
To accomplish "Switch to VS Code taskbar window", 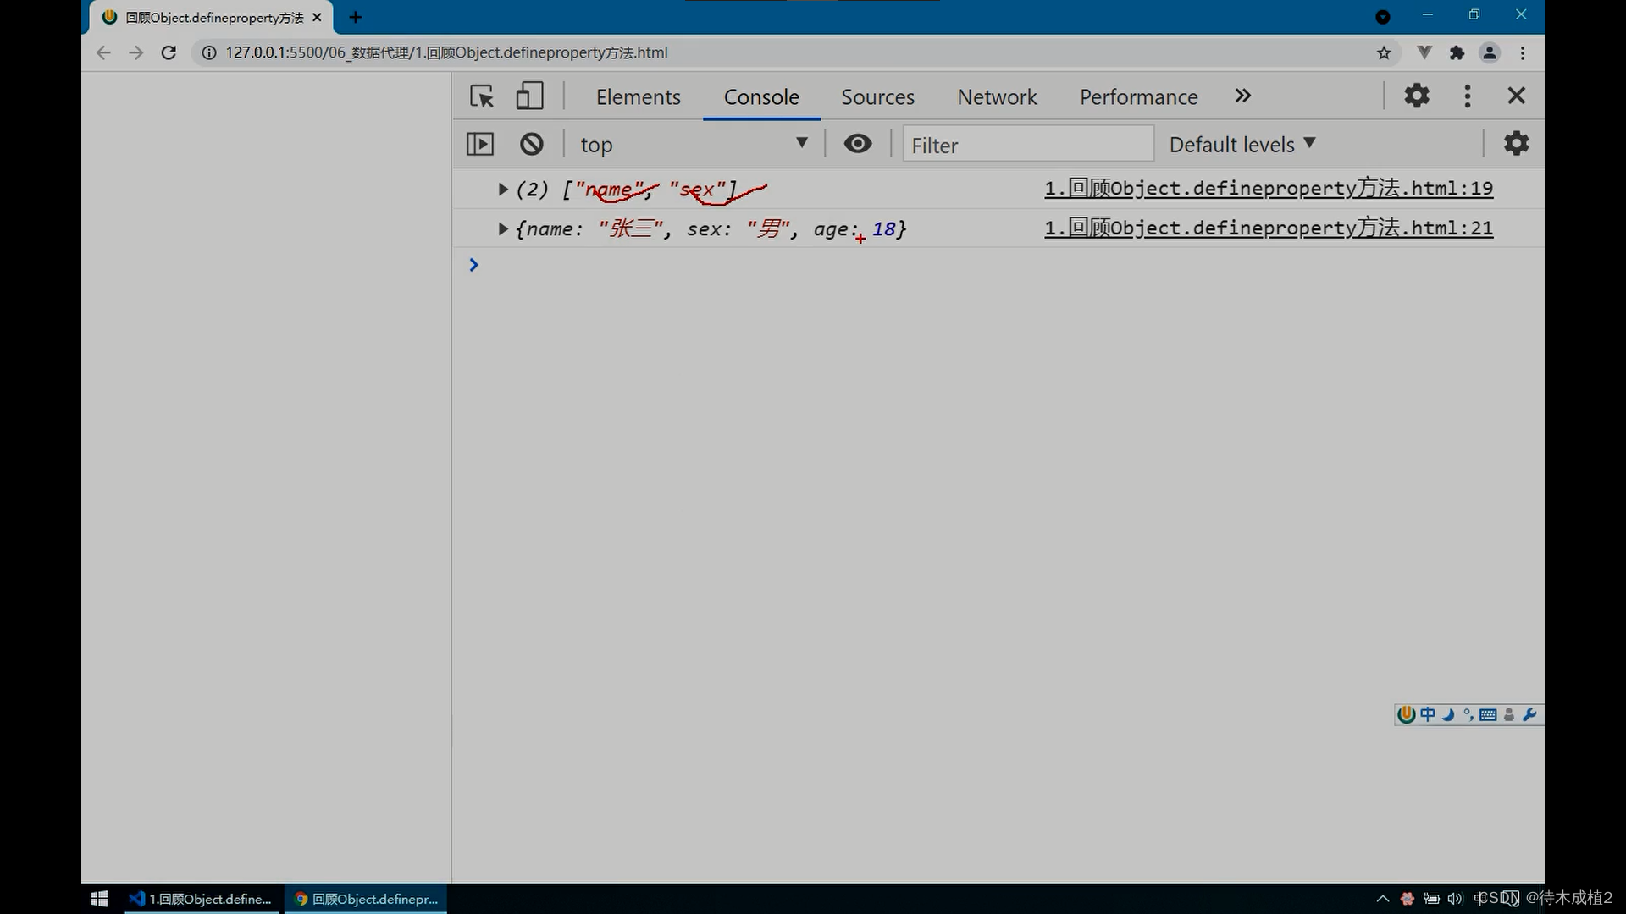I will pos(202,899).
